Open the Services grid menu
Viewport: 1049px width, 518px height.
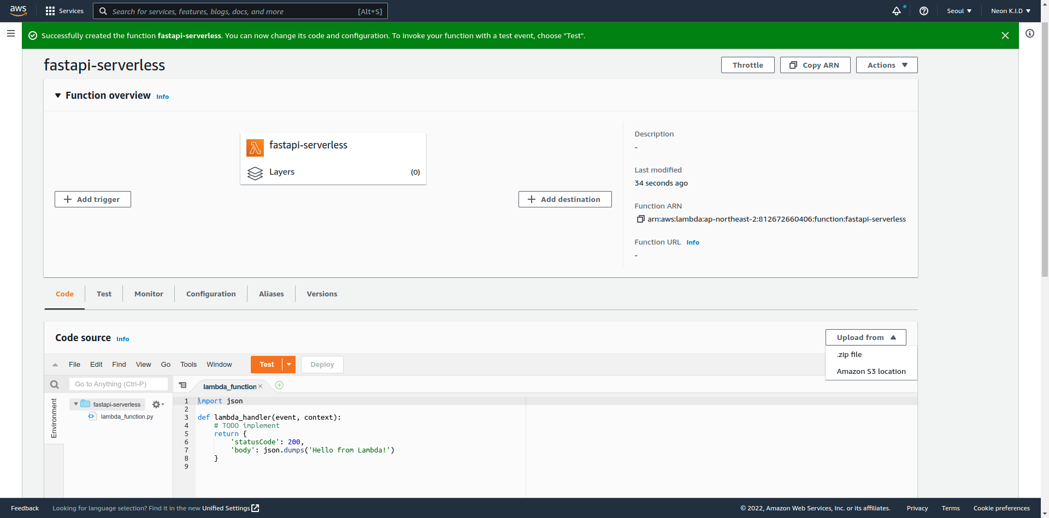(64, 11)
